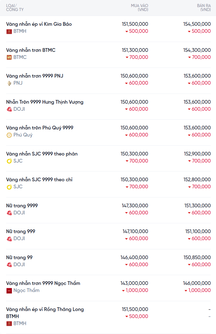Open Vàng nhẫn trơn BTMC entry
Viewport: 216px width, 334px height.
pyautogui.click(x=31, y=50)
